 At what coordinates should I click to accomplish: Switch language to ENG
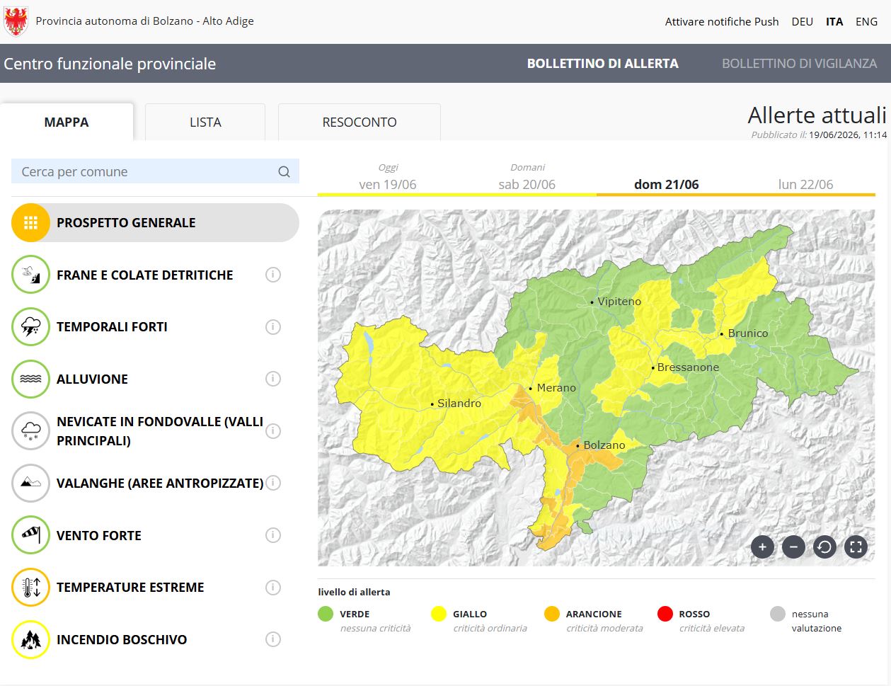pos(866,22)
